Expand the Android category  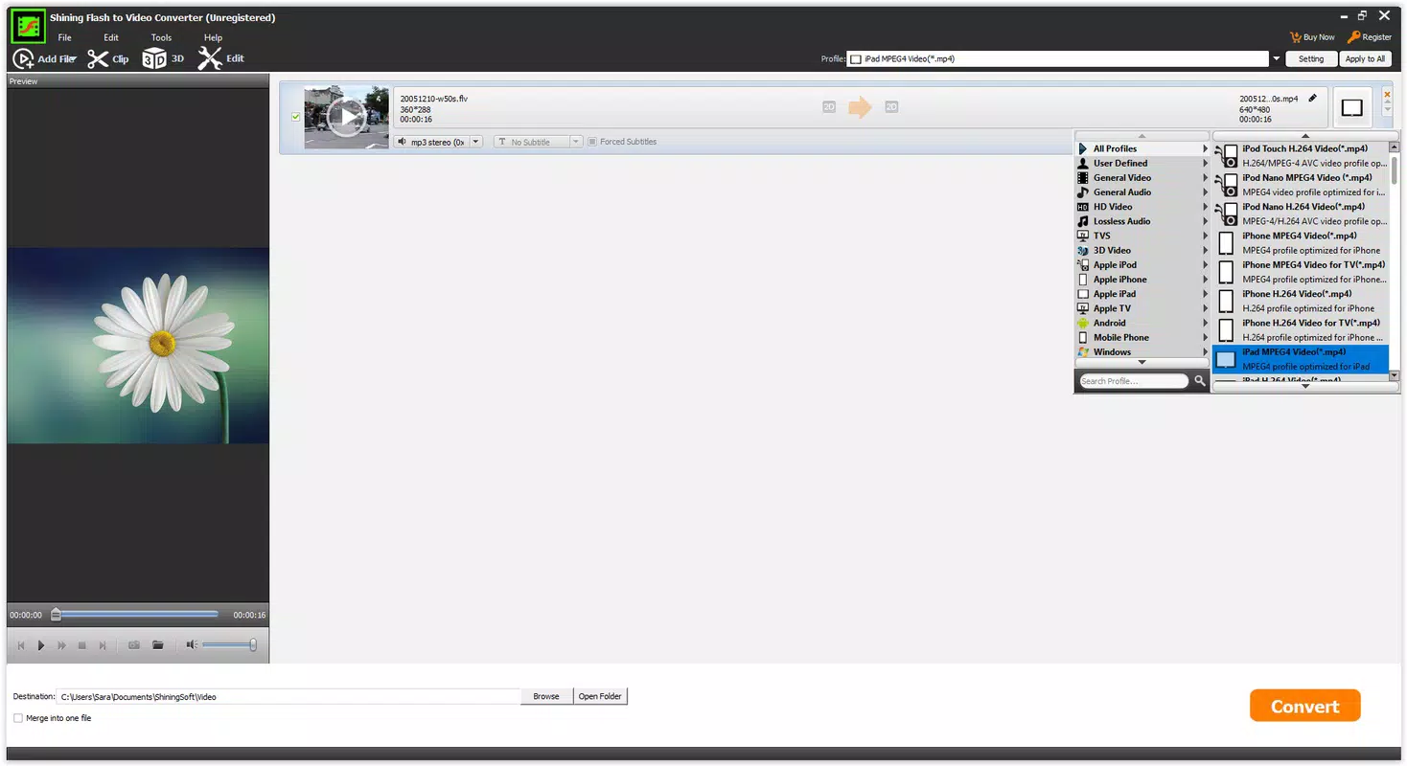1206,323
